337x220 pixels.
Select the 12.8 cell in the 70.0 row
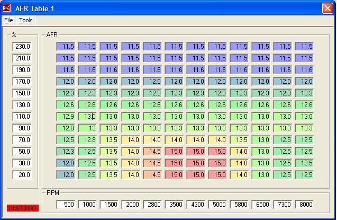click(x=87, y=140)
